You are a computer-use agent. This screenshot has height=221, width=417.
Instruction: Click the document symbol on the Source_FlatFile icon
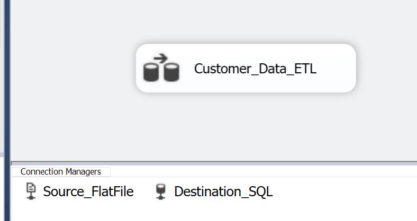click(31, 188)
